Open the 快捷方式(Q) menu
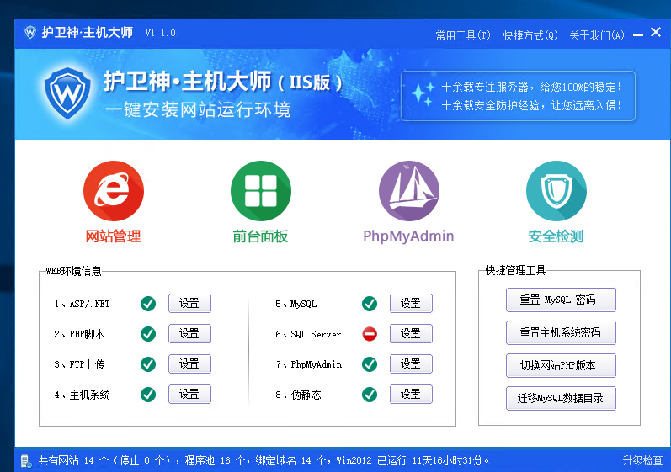671x472 pixels. click(530, 35)
